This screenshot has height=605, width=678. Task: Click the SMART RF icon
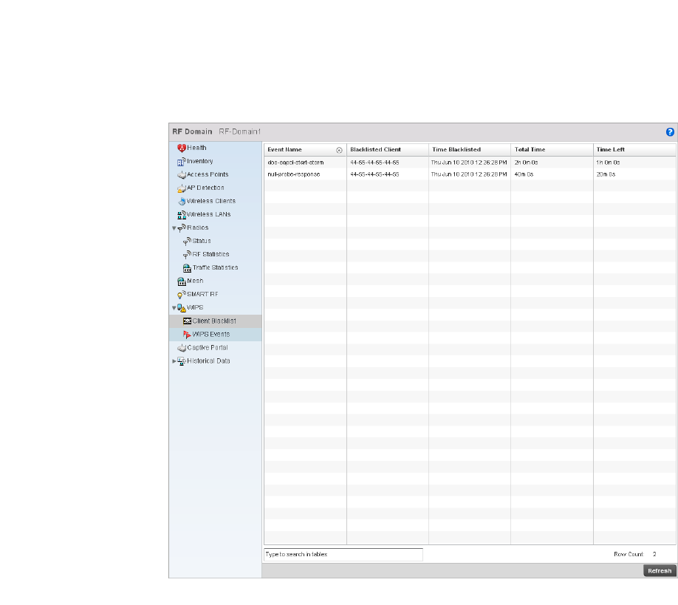182,295
